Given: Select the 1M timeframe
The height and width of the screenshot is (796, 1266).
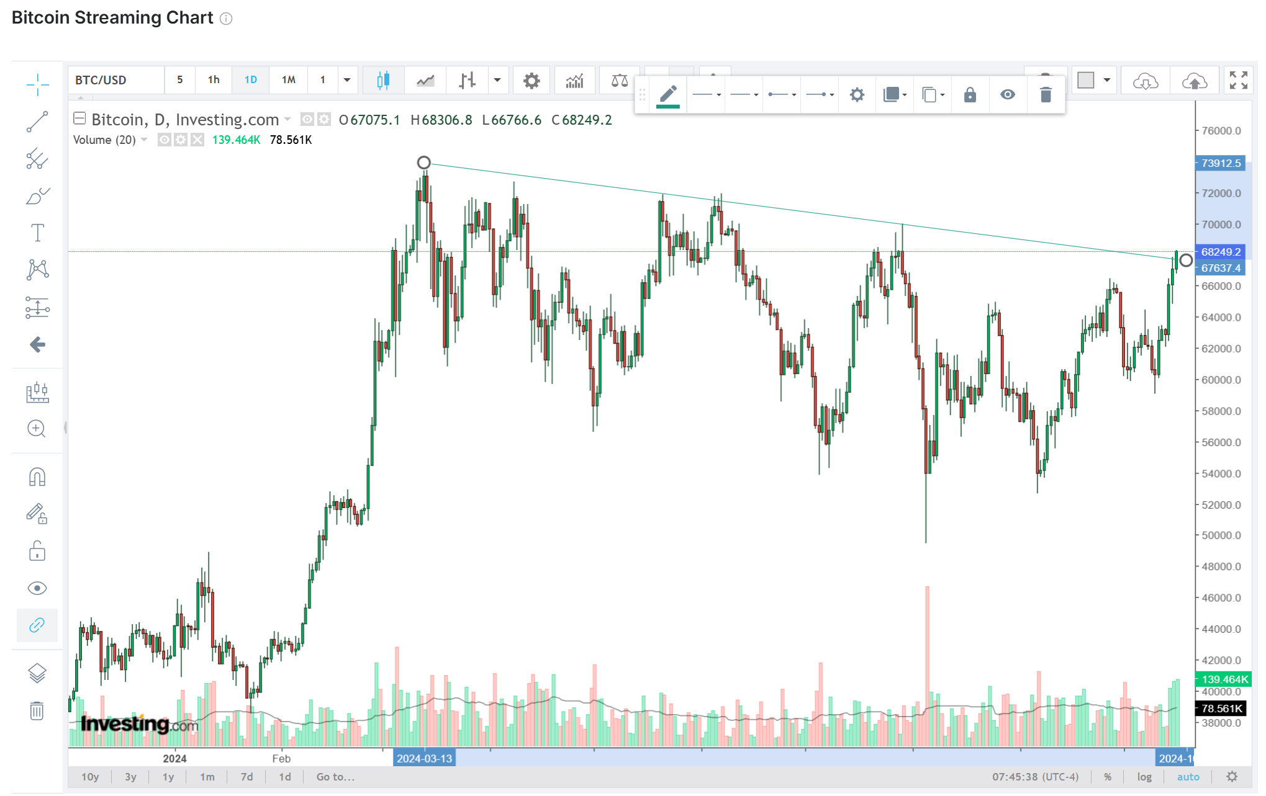Looking at the screenshot, I should [288, 80].
